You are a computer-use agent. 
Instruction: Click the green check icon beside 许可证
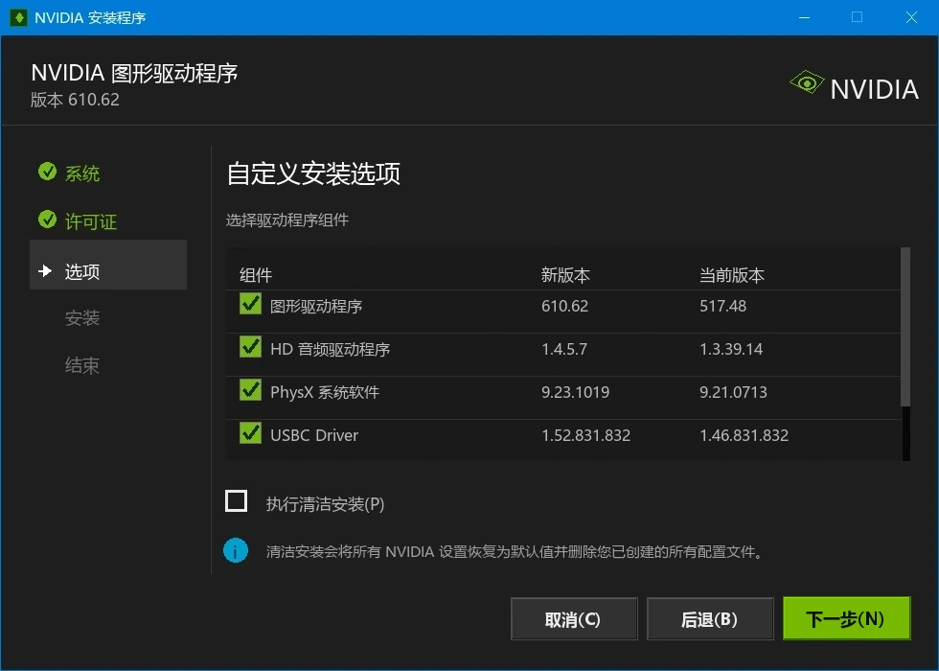tap(47, 220)
